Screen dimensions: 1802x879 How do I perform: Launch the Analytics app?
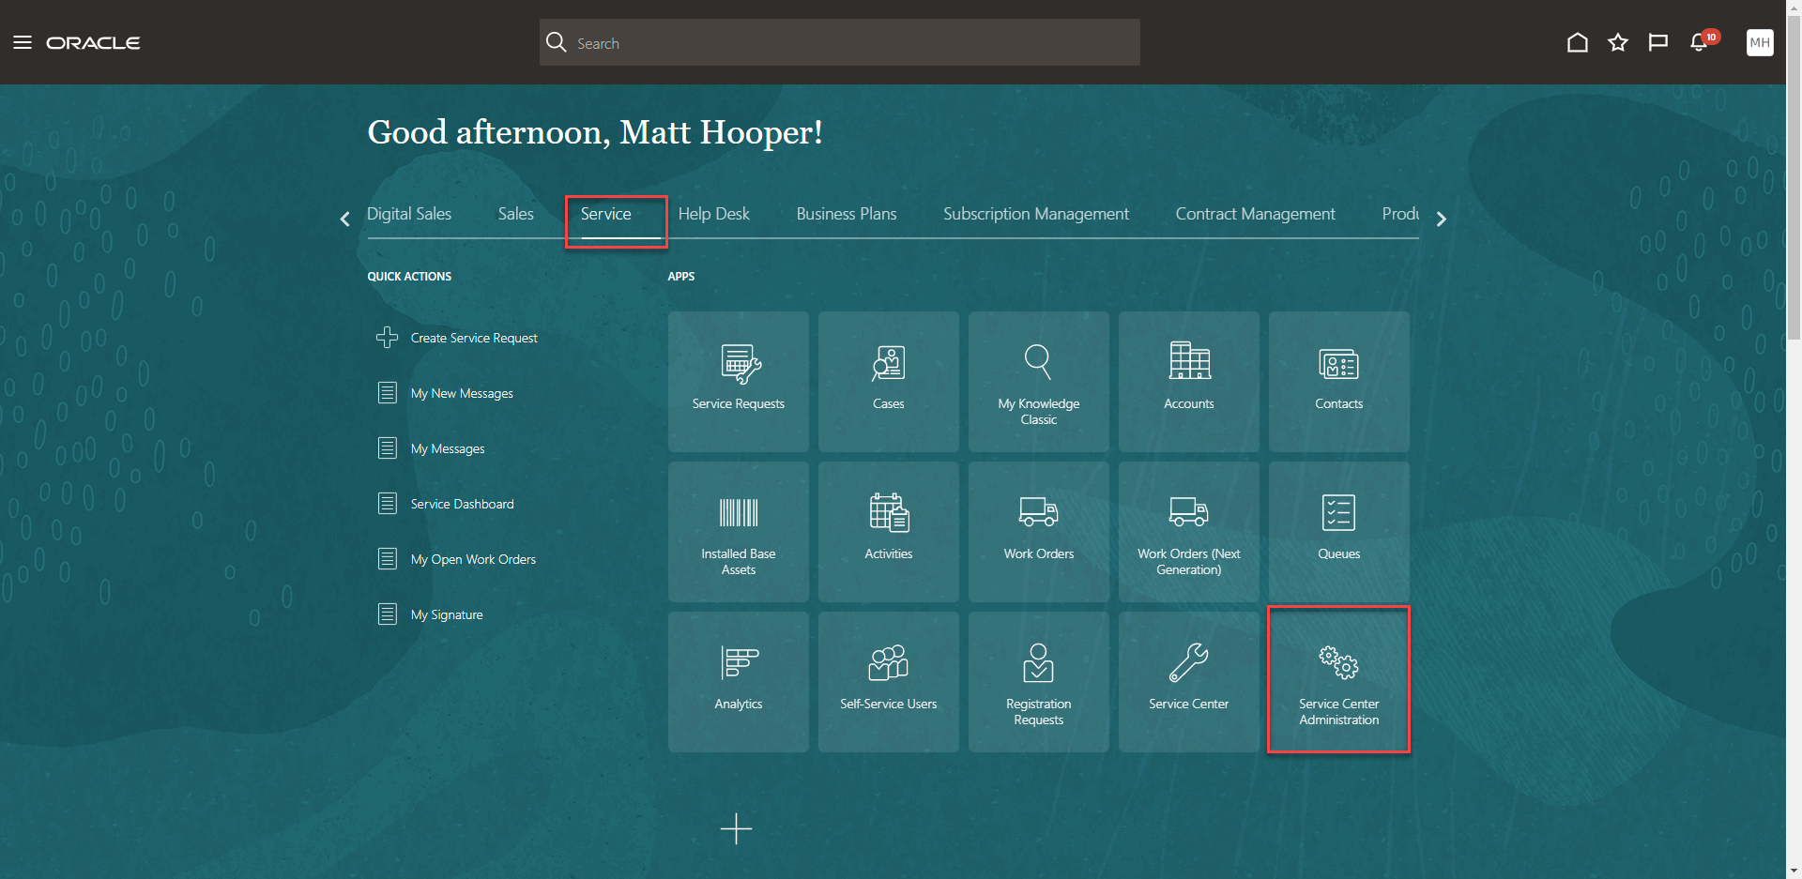point(739,681)
